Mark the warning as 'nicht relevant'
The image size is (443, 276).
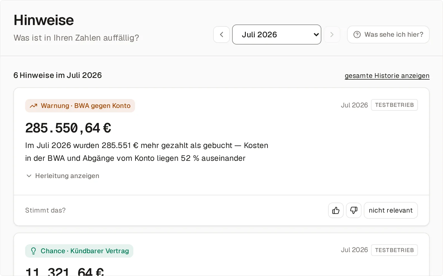391,210
